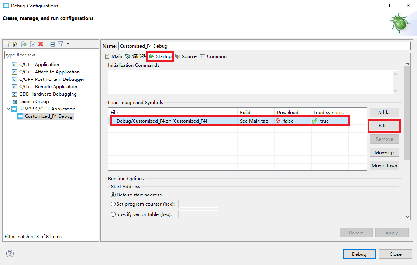Select GDB Hardware Debugging in tree
The width and height of the screenshot is (417, 265).
click(x=48, y=94)
